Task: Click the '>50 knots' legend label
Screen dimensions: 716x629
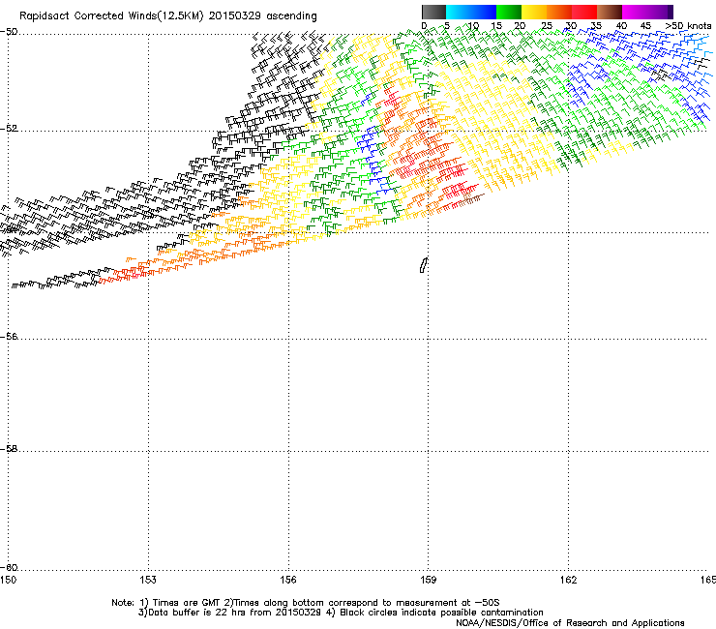Action: (688, 26)
